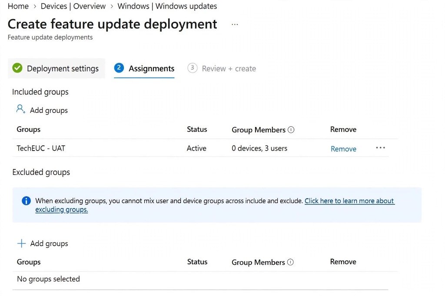Click the Status column header in Excluded groups
This screenshot has height=296, width=445.
coord(197,262)
